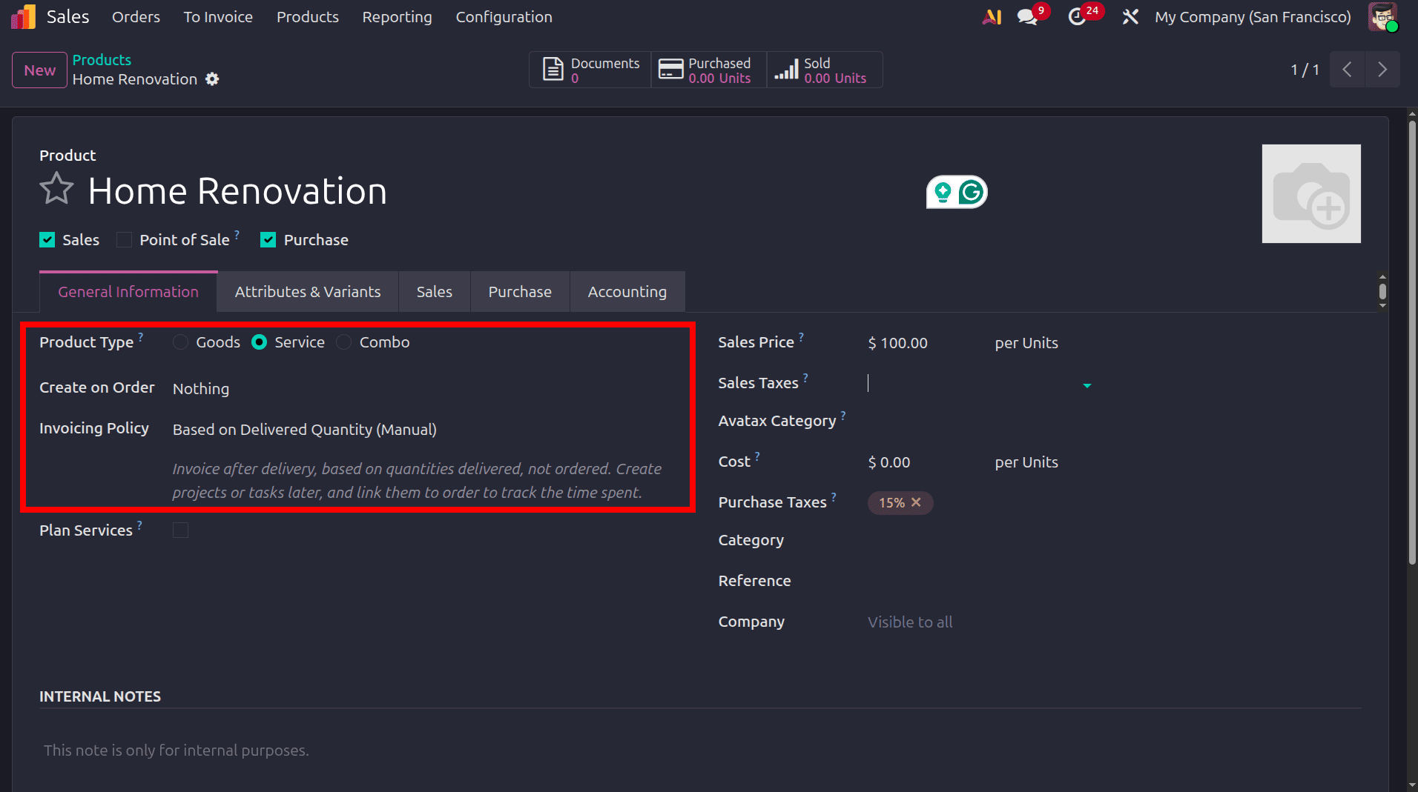1418x792 pixels.
Task: Open the debug tools wrench icon
Action: pos(1130,16)
